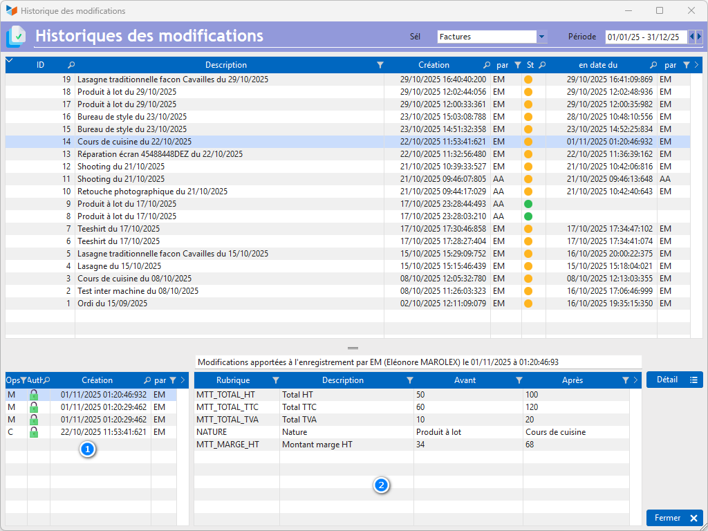Expand the table menu chevron at top-left
708x531 pixels.
click(9, 62)
